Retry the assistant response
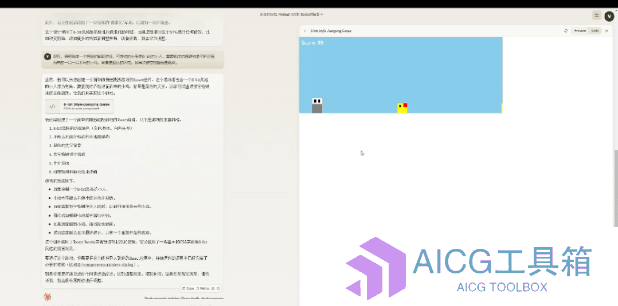618x306 pixels. tap(202, 288)
